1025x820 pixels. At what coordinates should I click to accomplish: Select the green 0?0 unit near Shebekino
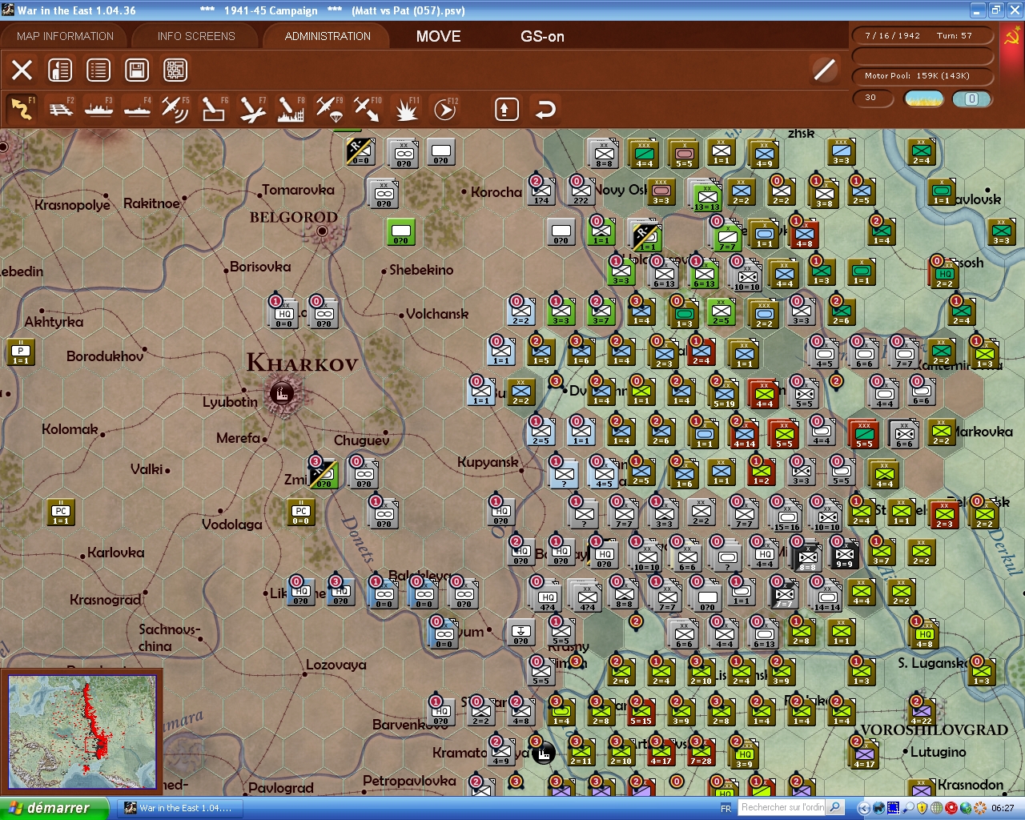(x=400, y=231)
